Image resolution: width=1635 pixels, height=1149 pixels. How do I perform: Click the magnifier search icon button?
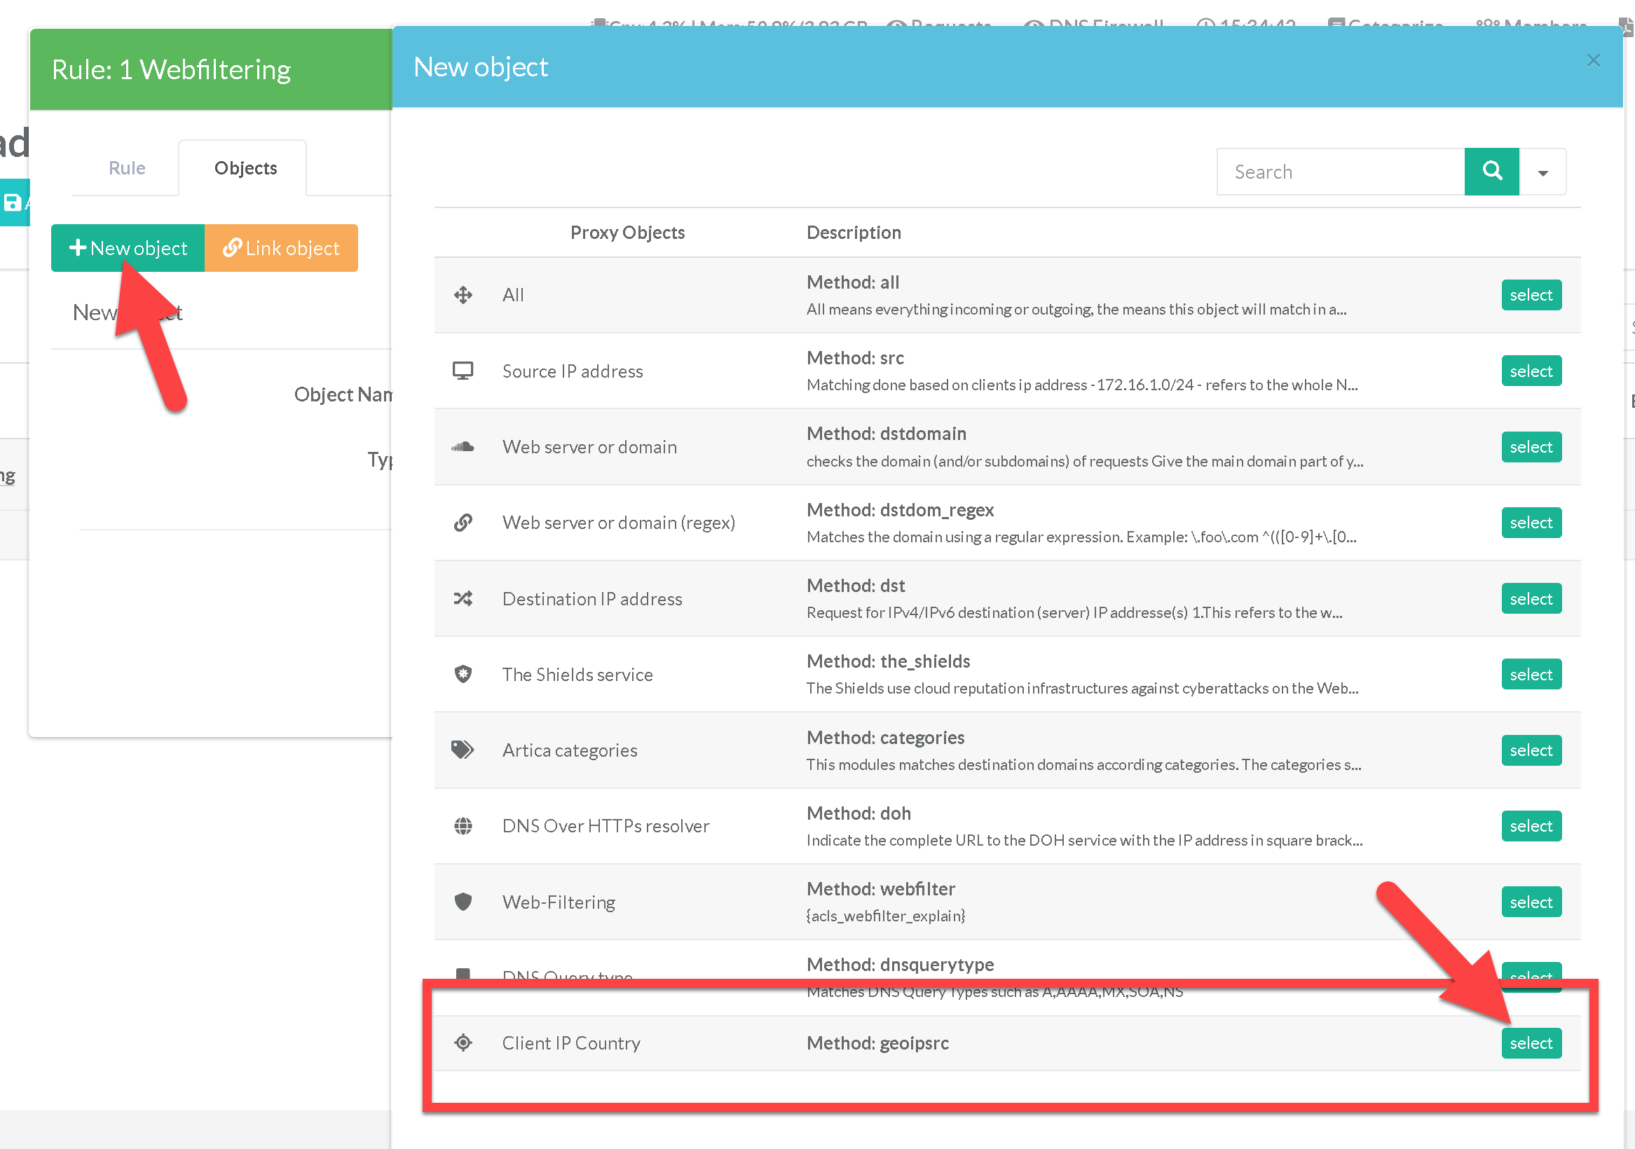[1491, 172]
